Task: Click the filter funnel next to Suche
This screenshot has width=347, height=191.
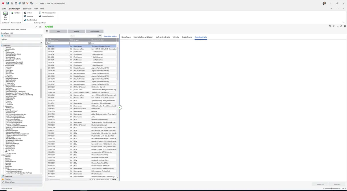Action: [100, 36]
